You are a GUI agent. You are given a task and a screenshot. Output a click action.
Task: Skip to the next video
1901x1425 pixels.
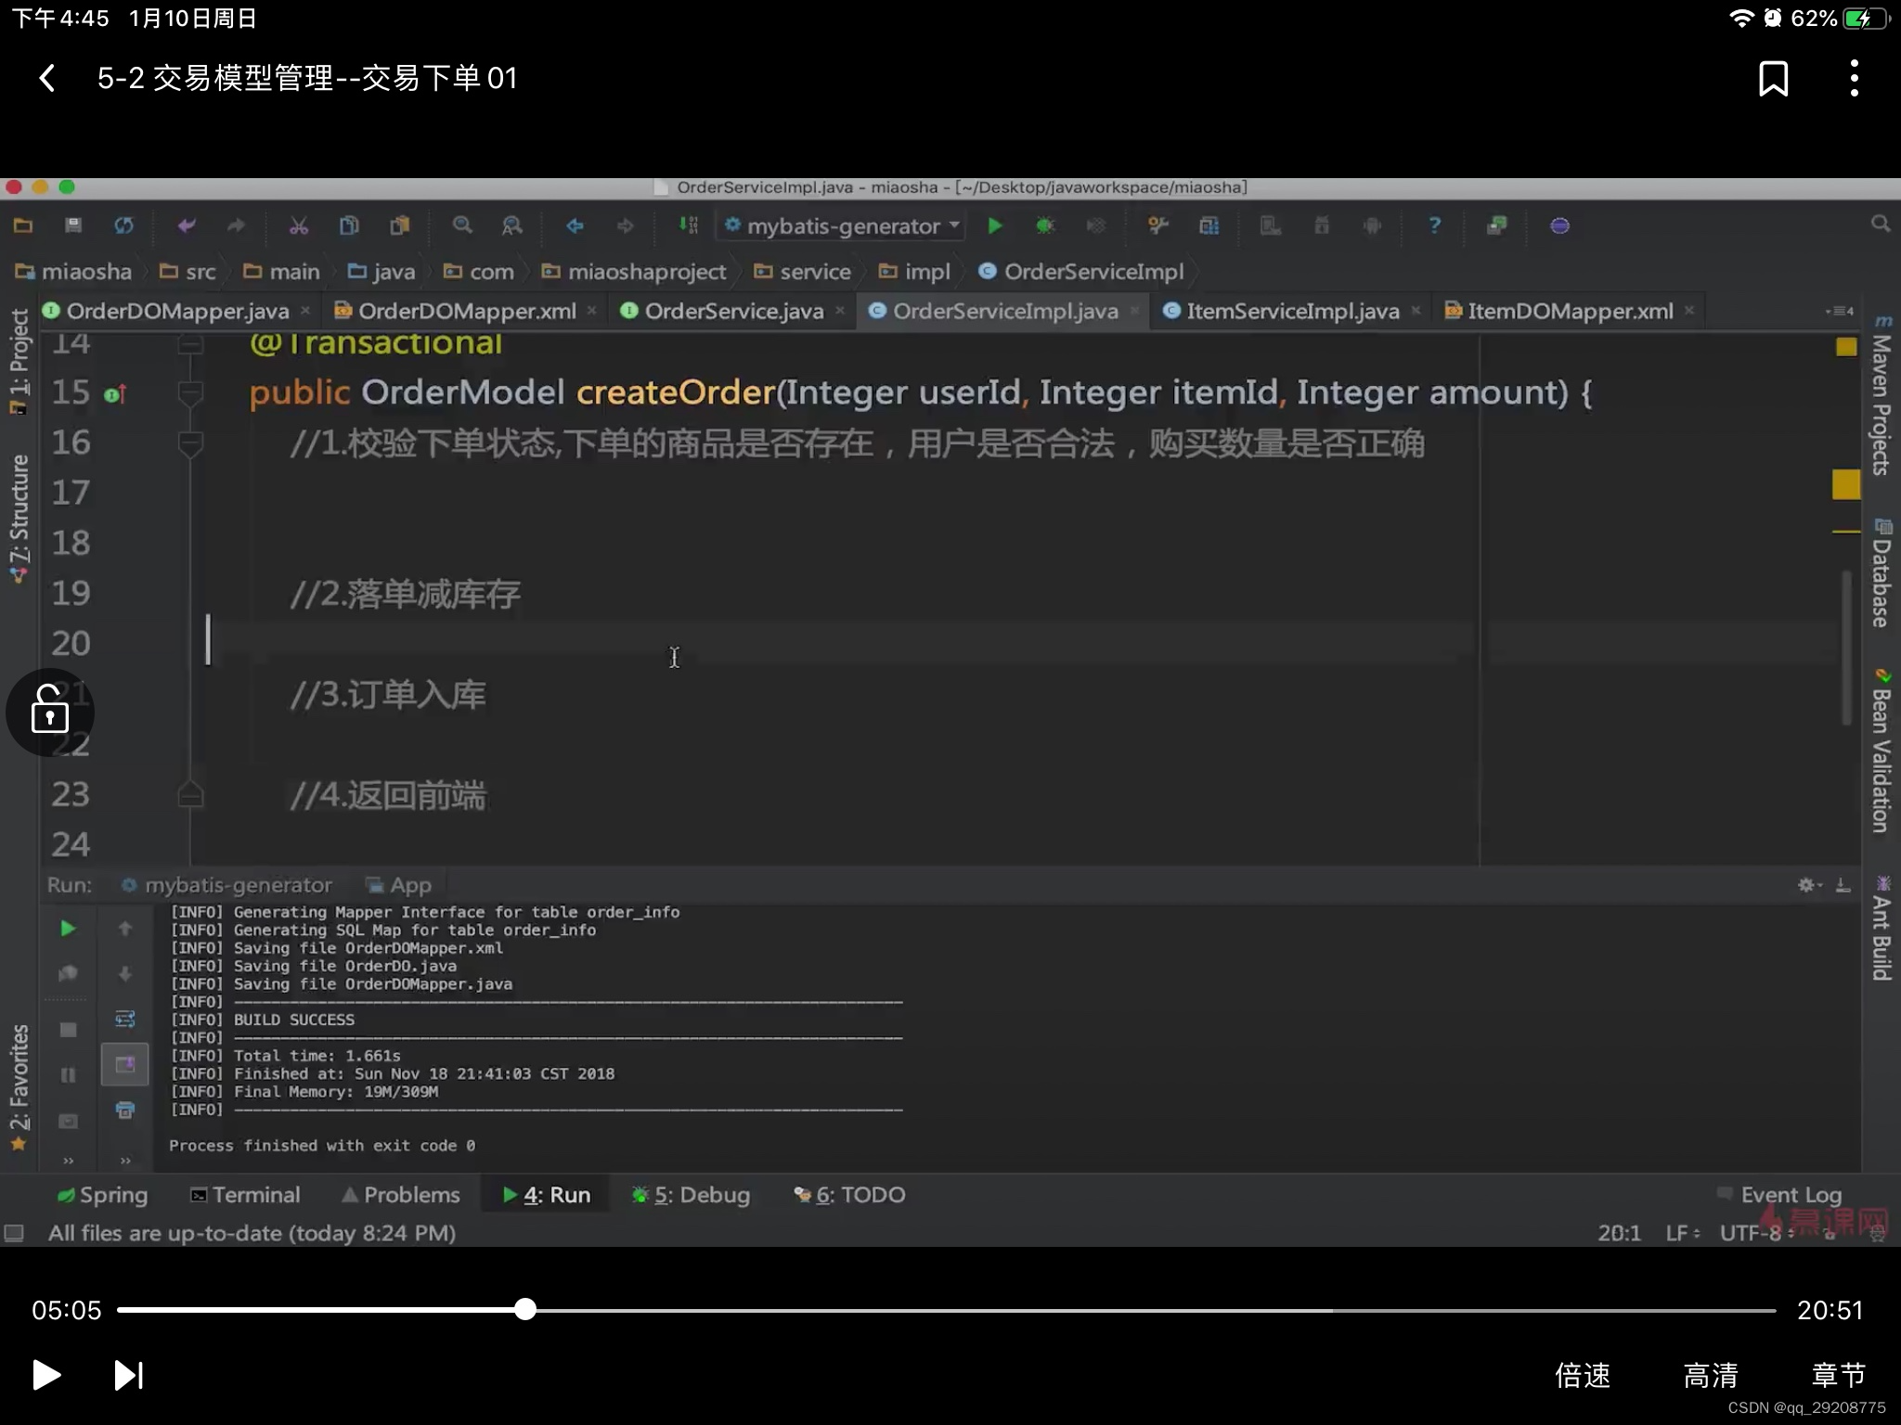click(x=129, y=1375)
